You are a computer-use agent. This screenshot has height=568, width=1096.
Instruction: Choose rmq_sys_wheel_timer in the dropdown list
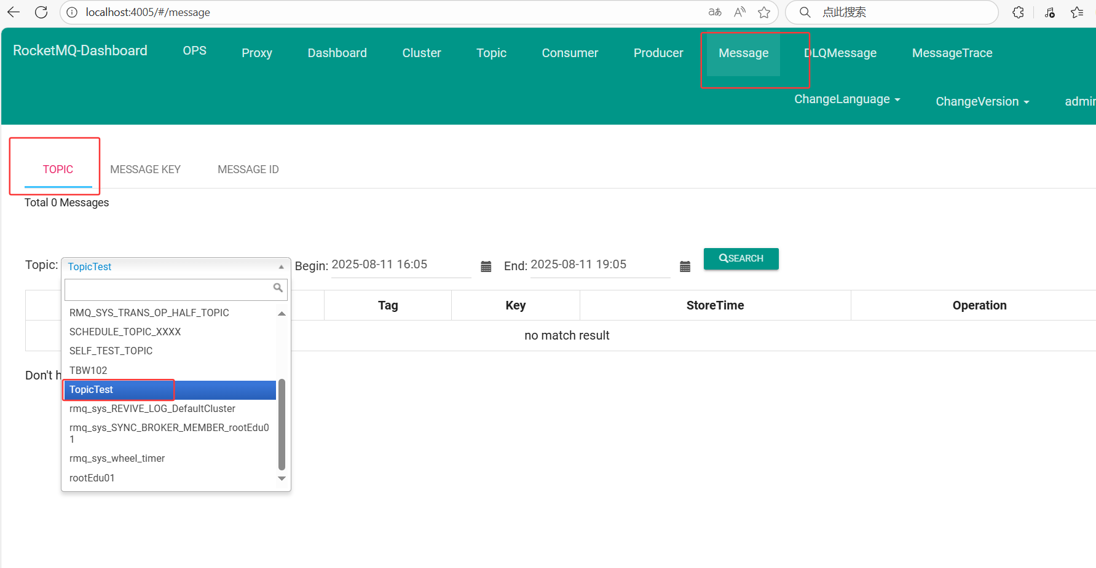point(117,458)
